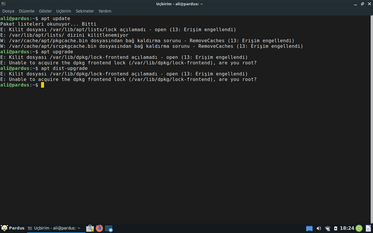The height and width of the screenshot is (233, 373).
Task: Open the screenshot tool taskbar icon
Action: coord(109,228)
